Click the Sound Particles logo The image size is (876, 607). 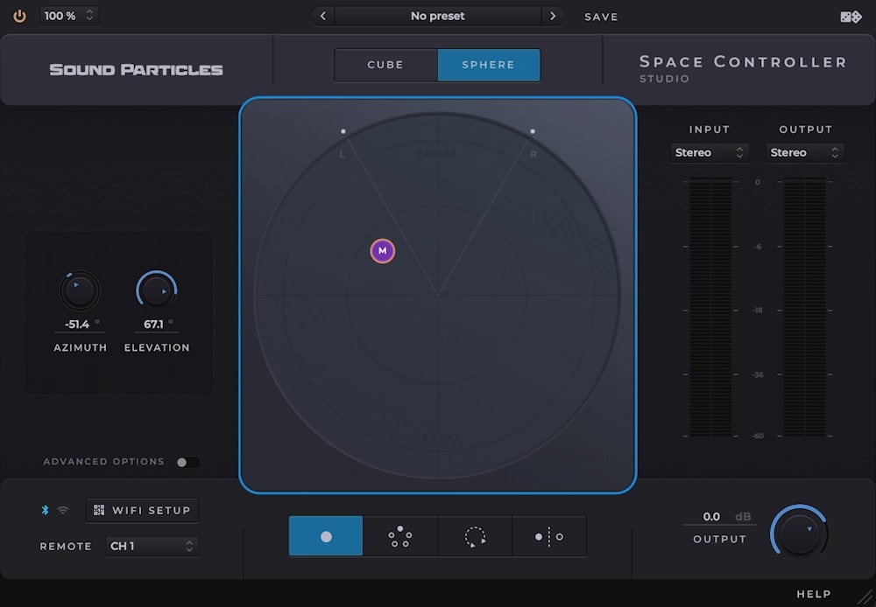click(x=136, y=70)
